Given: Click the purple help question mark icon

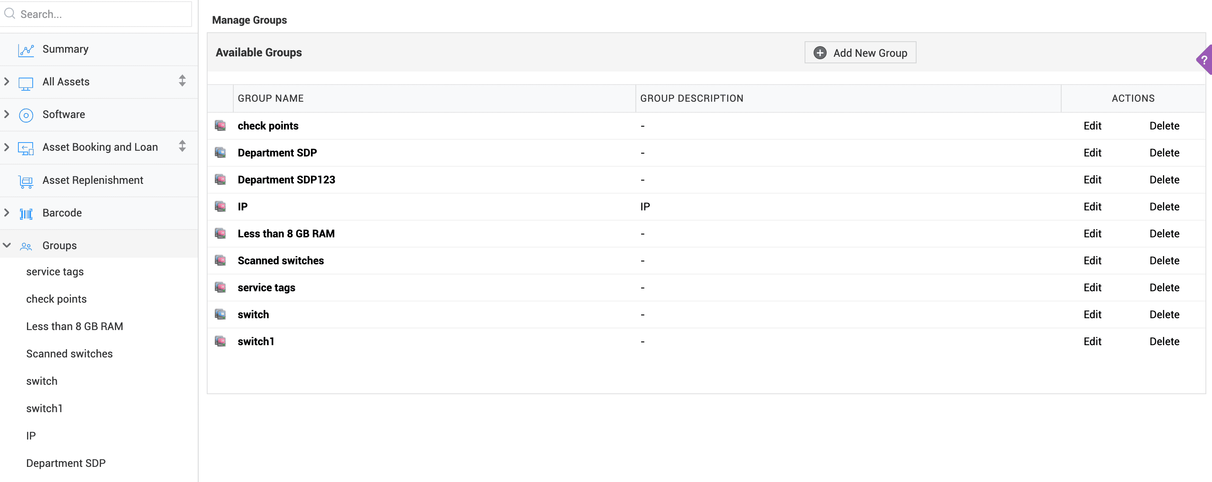Looking at the screenshot, I should click(x=1204, y=60).
